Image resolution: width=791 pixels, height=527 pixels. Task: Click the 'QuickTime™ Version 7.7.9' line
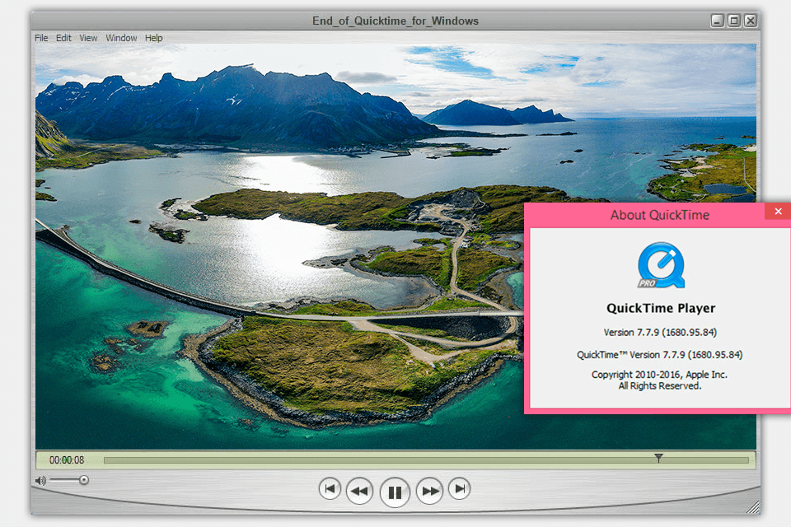coord(659,355)
